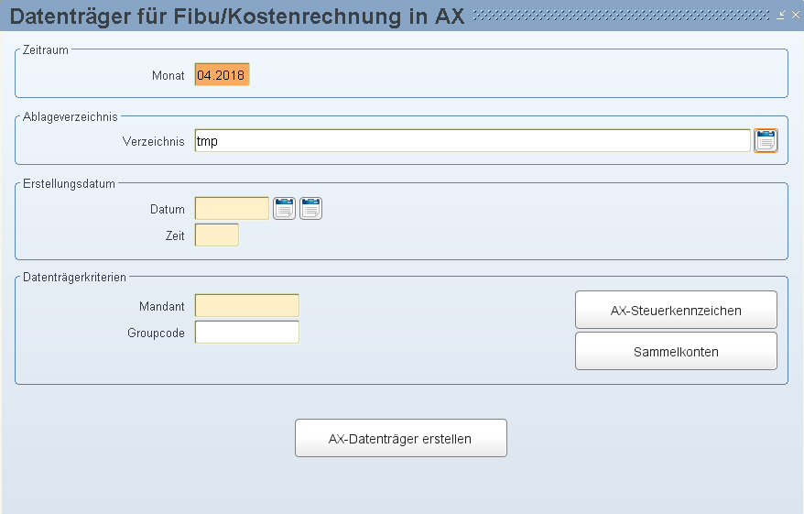The image size is (804, 514).
Task: Select the empty Datum input field
Action: pos(232,209)
